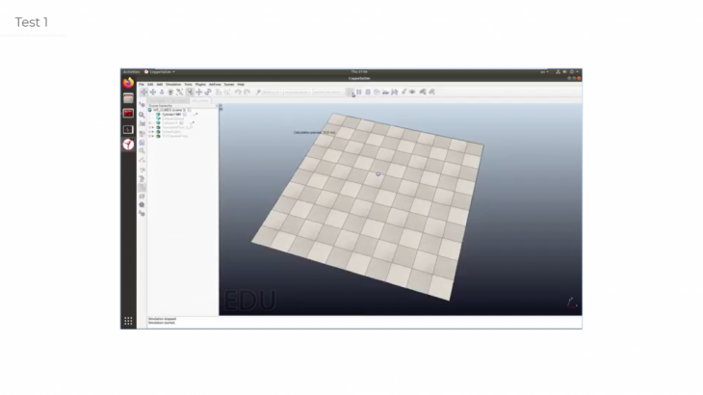
Task: Expand the DefaultLights tree node
Action: click(150, 133)
